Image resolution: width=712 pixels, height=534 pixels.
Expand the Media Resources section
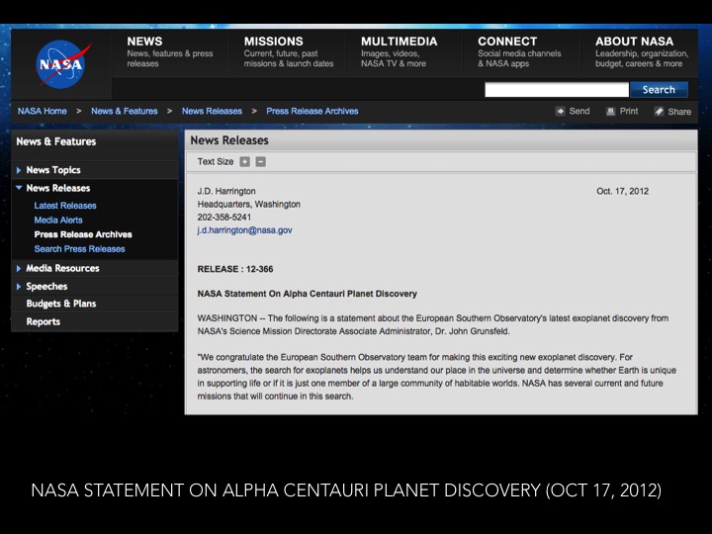(19, 268)
